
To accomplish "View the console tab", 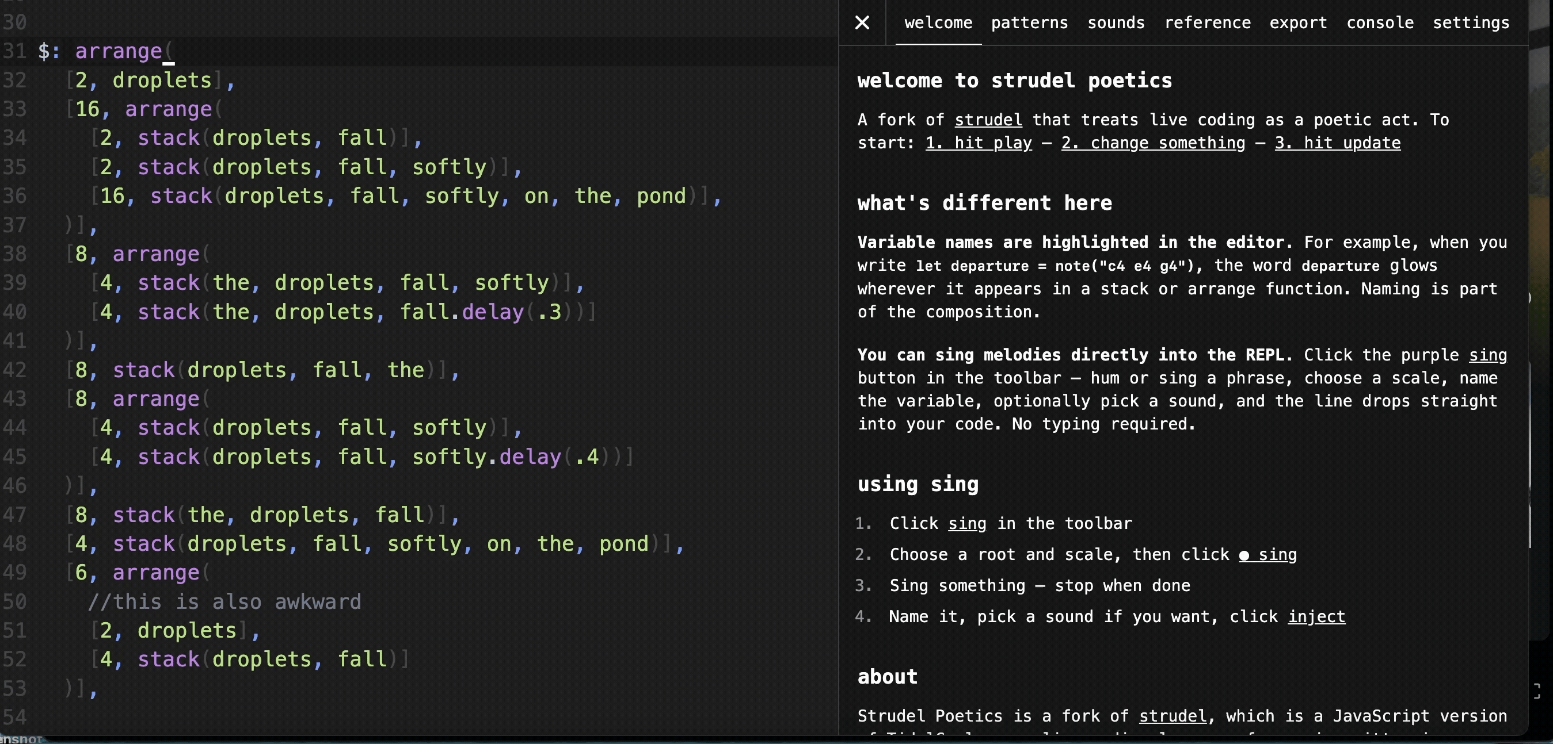I will [x=1380, y=23].
